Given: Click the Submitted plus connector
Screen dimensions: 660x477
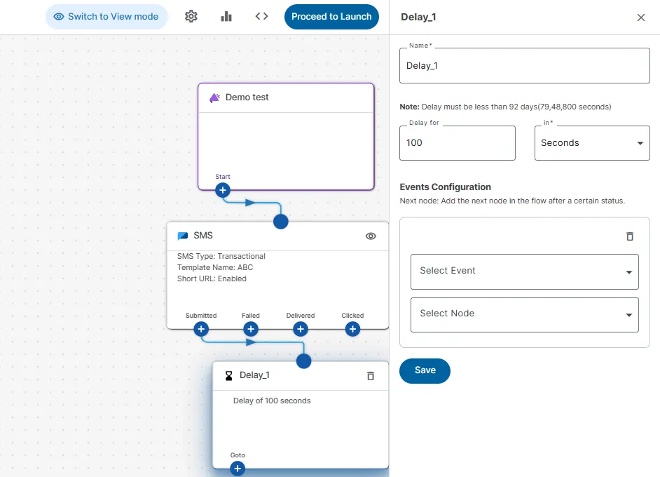Looking at the screenshot, I should pyautogui.click(x=201, y=329).
